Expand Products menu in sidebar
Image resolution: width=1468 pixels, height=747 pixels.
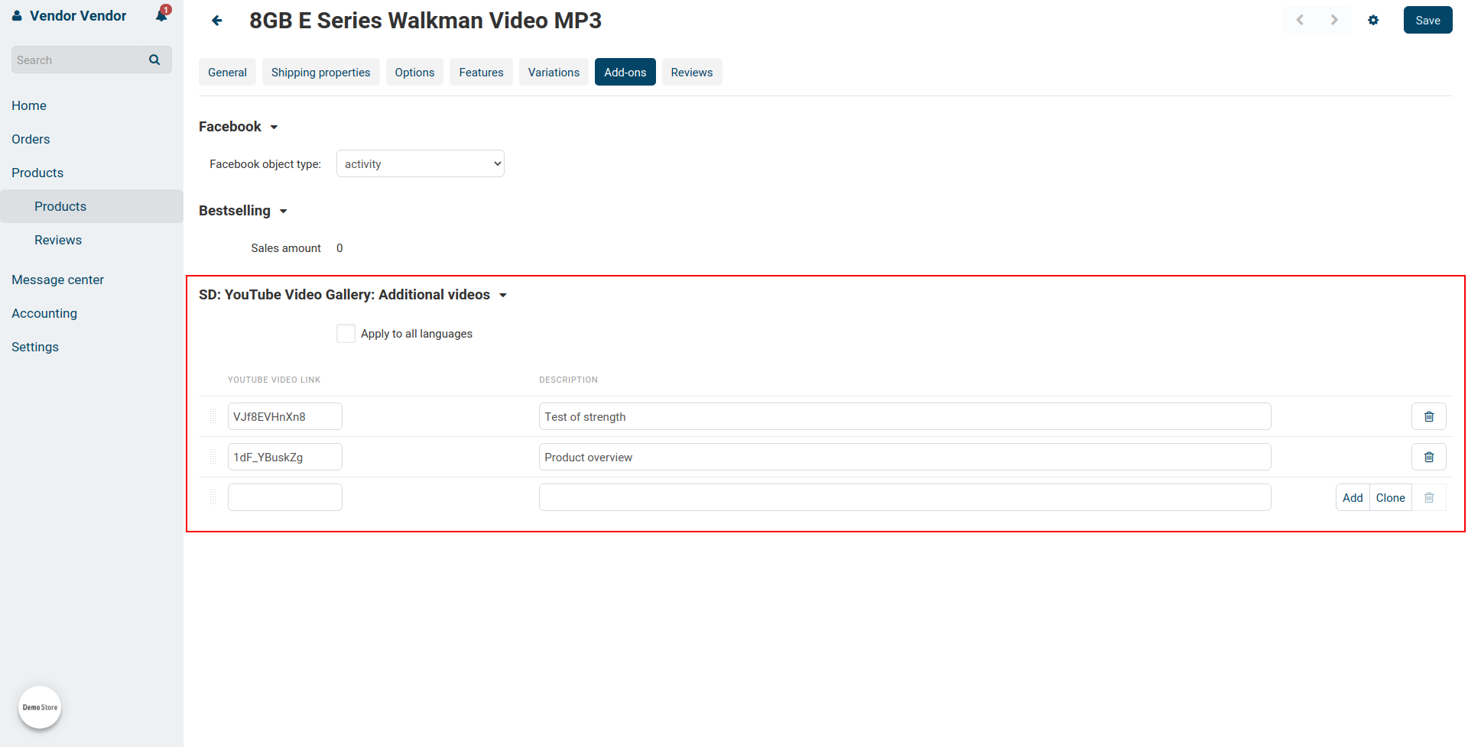(x=37, y=173)
